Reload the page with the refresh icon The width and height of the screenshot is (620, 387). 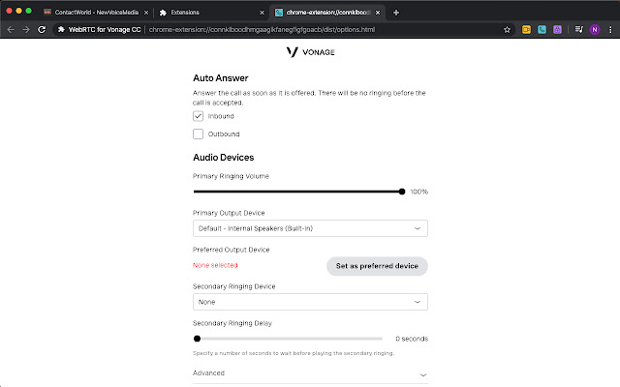point(42,30)
